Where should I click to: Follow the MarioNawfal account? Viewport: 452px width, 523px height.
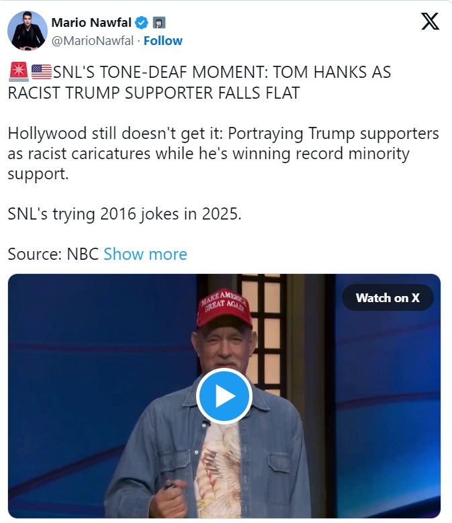point(163,41)
